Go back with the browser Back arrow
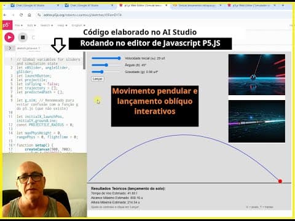The image size is (295, 221). 5,15
